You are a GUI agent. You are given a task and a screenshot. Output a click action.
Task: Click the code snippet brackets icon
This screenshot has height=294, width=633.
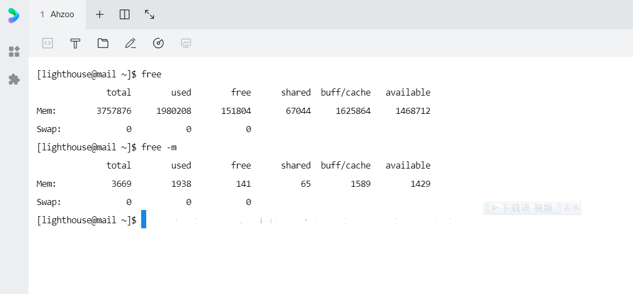click(48, 43)
